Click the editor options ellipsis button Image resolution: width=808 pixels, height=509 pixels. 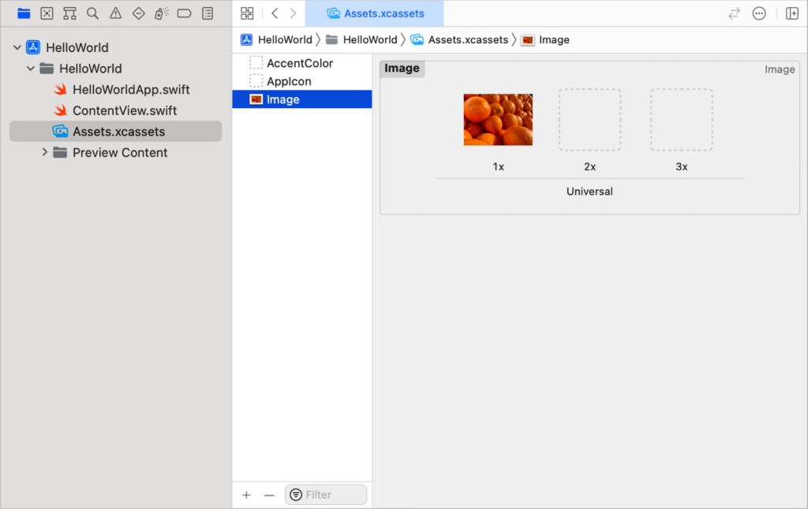pyautogui.click(x=758, y=13)
